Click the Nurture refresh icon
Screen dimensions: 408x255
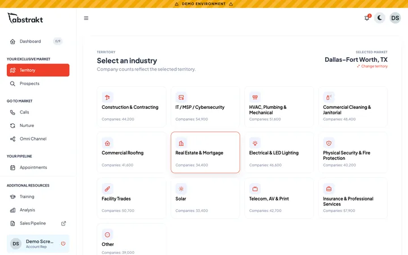pos(12,126)
